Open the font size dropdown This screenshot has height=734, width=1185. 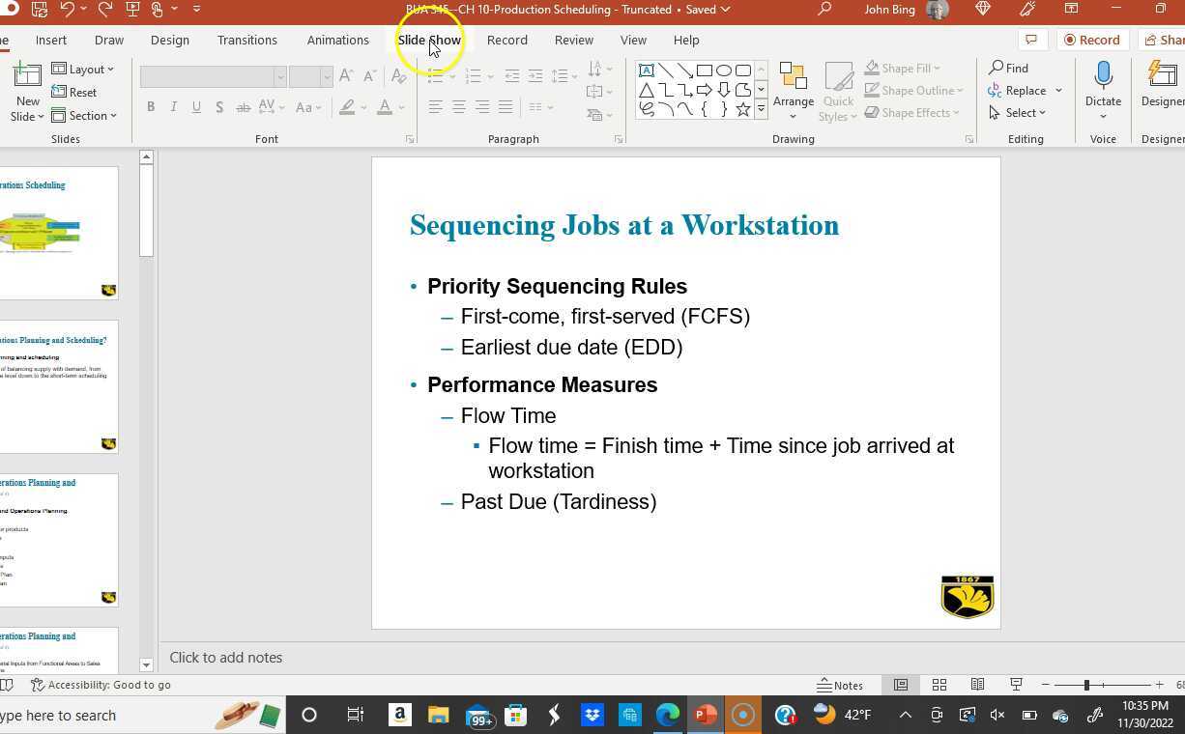(327, 76)
